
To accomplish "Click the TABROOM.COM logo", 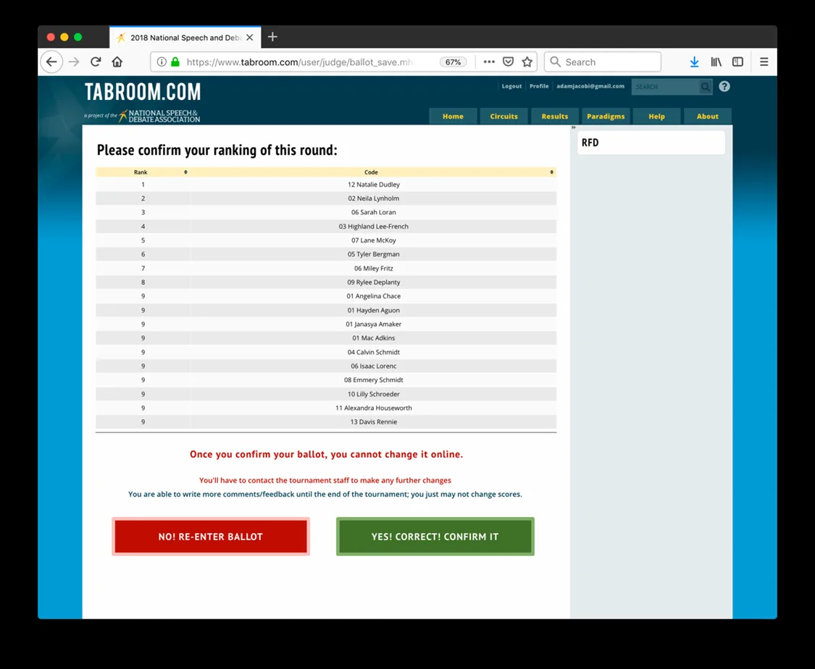I will pos(143,92).
